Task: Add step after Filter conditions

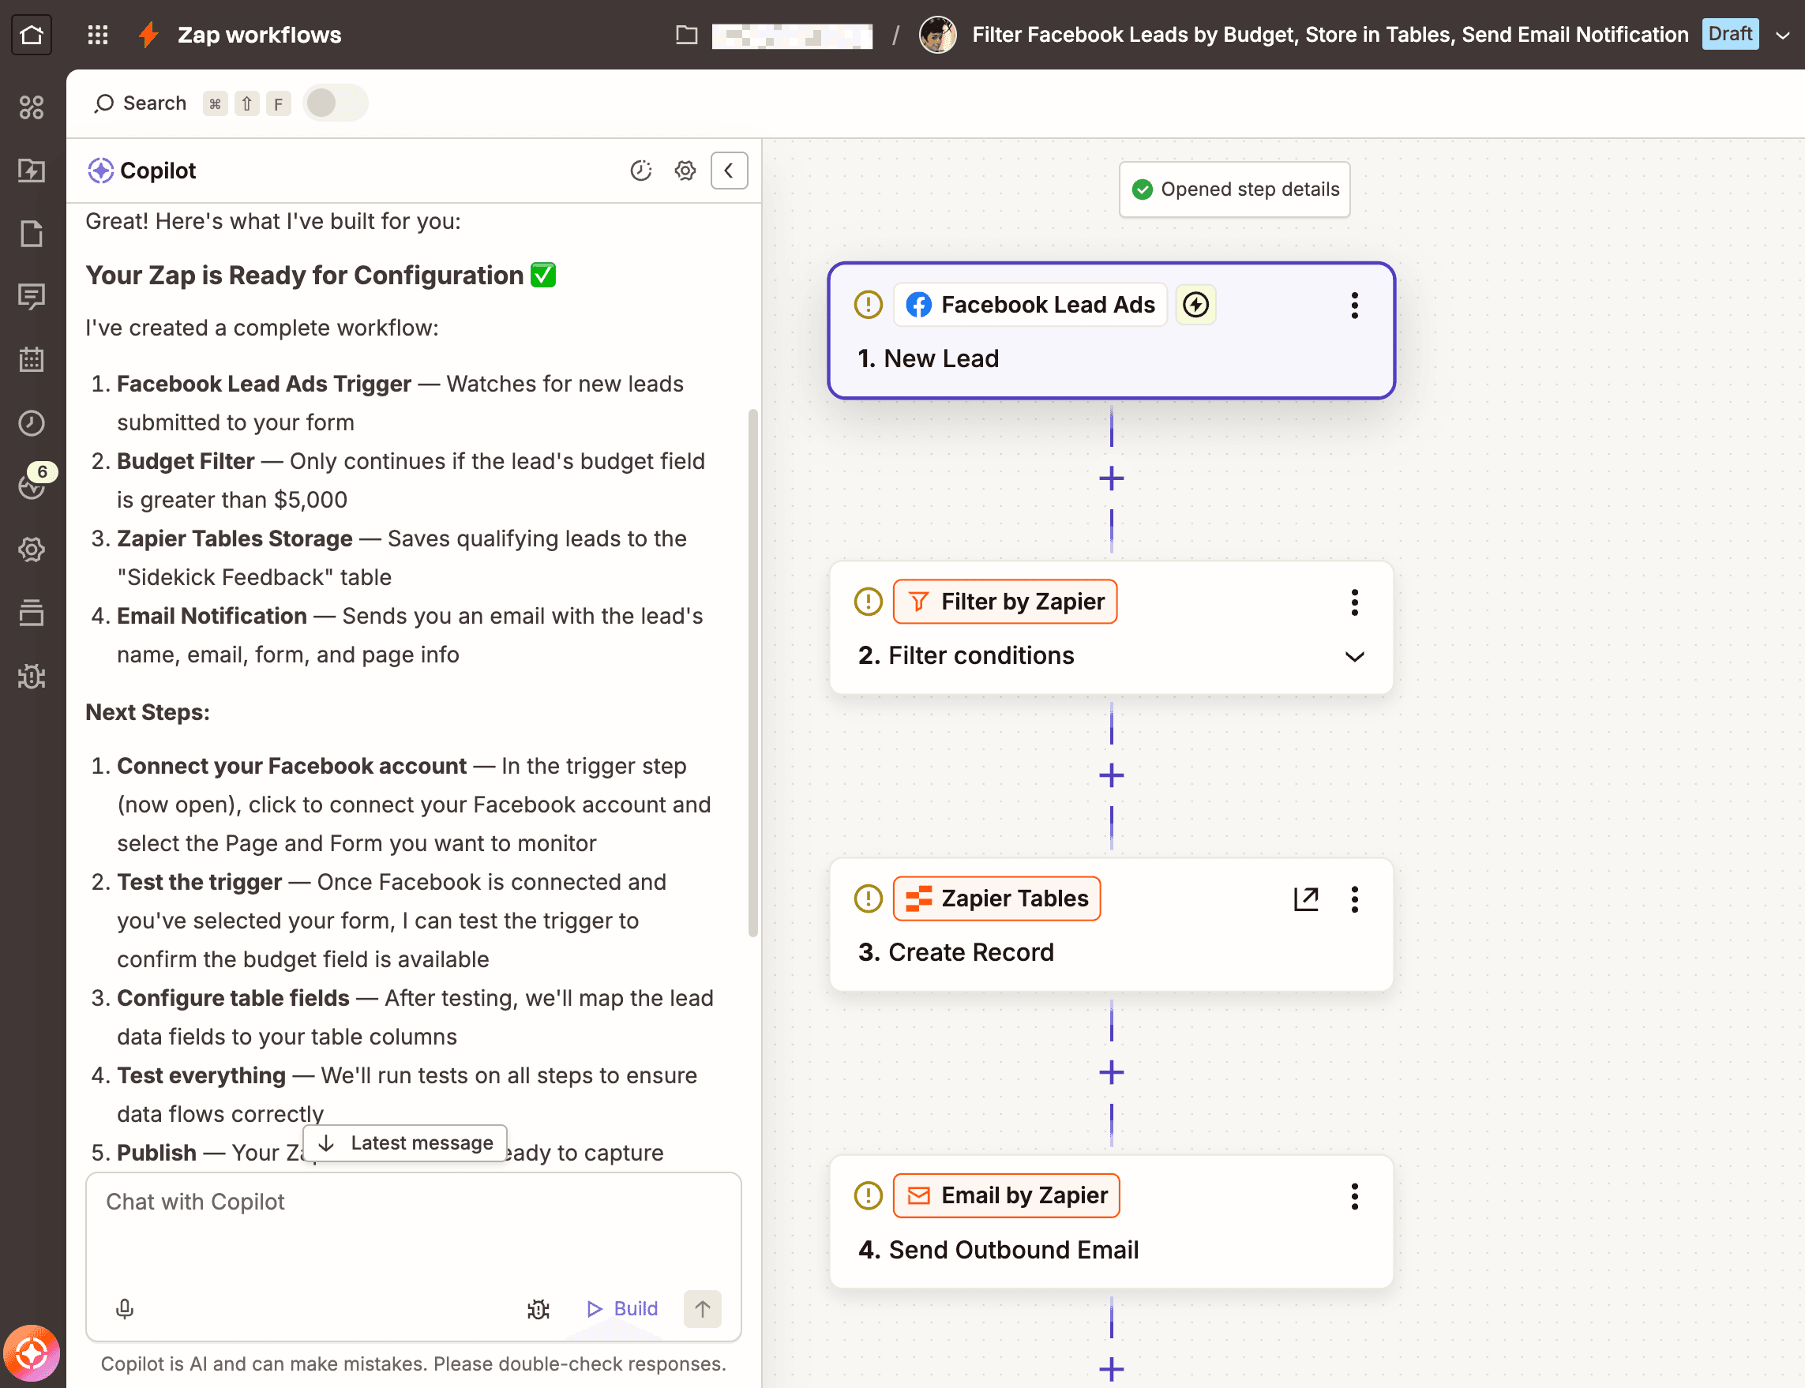Action: click(x=1111, y=775)
